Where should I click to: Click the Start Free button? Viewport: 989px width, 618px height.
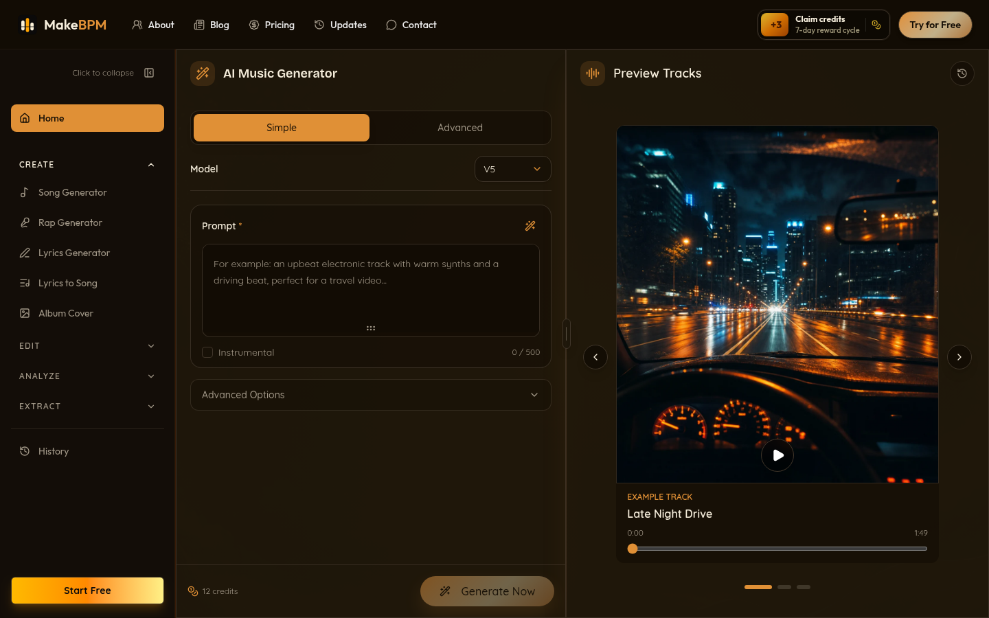pos(87,591)
